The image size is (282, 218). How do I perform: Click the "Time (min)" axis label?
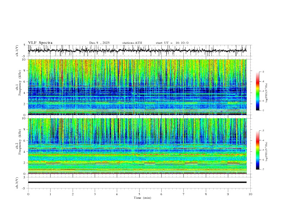coord(142,198)
